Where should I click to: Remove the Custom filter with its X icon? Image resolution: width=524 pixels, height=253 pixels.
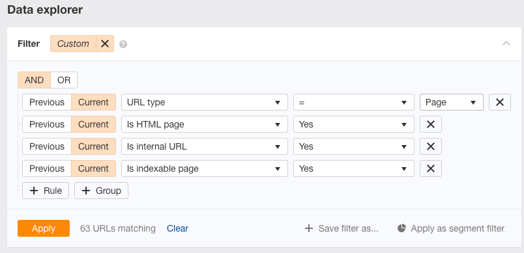(x=105, y=44)
